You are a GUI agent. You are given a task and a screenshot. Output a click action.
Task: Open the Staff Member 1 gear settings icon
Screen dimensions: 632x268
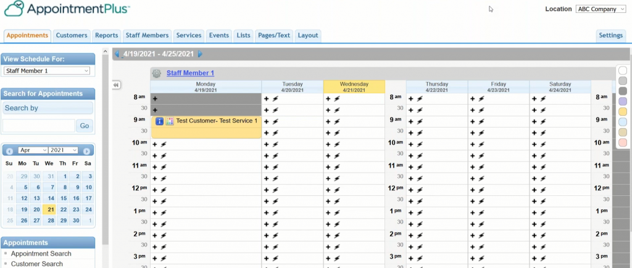[x=156, y=73]
